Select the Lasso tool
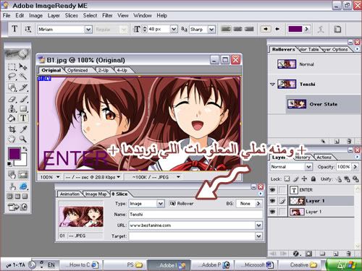Viewport: 362px width, 271px height. point(12,77)
